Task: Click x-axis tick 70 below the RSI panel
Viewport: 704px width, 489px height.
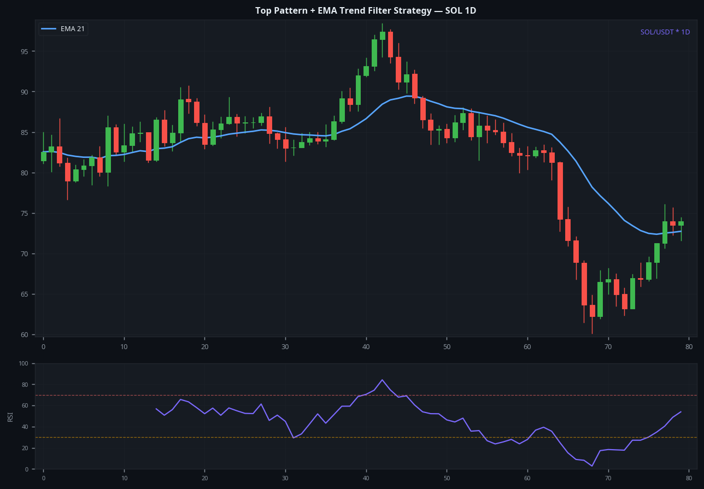Action: pyautogui.click(x=608, y=478)
